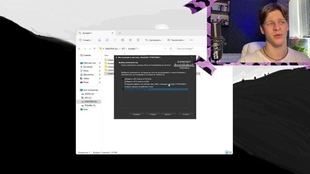The image size is (310, 174).
Task: Open the Сортировать sort dropdown
Action: (x=154, y=40)
